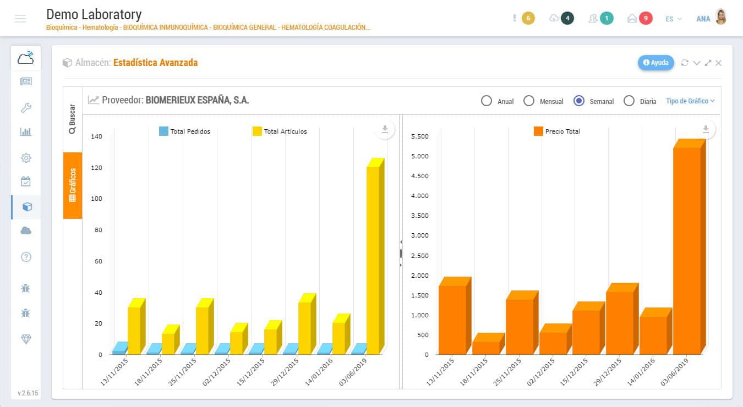Open mail inbox badge showing 9
Viewport: 743px width, 407px height.
click(646, 18)
